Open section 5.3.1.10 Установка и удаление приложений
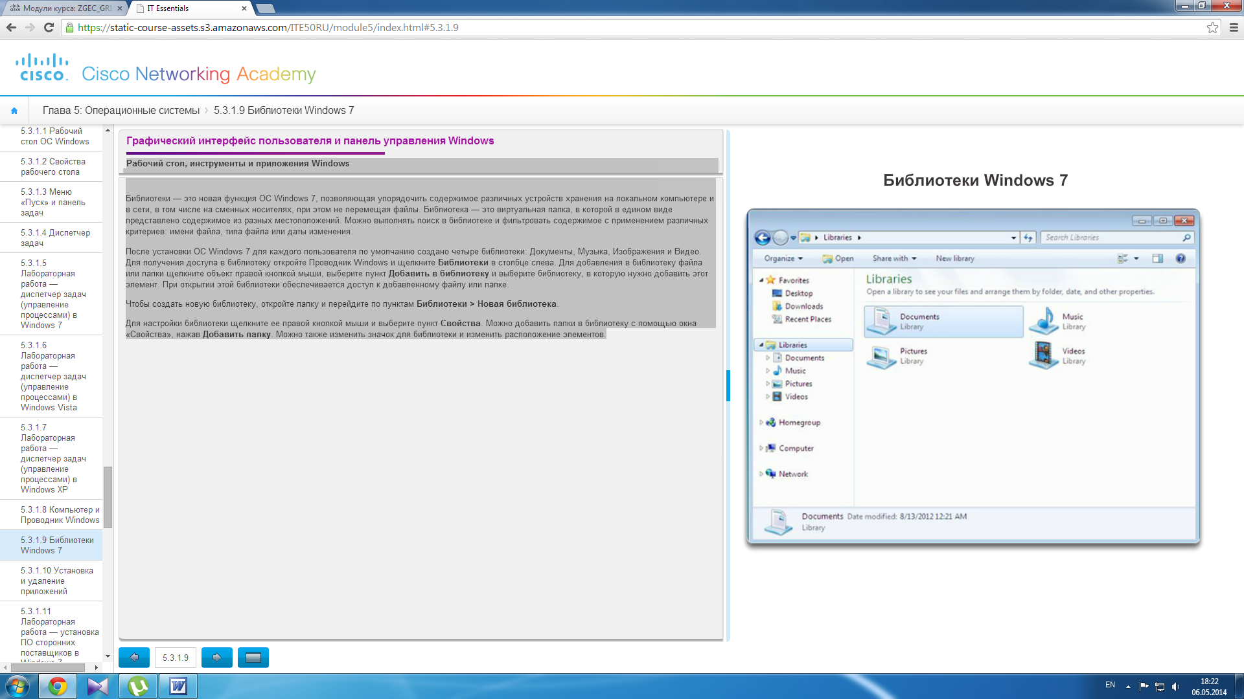1244x699 pixels. point(52,581)
